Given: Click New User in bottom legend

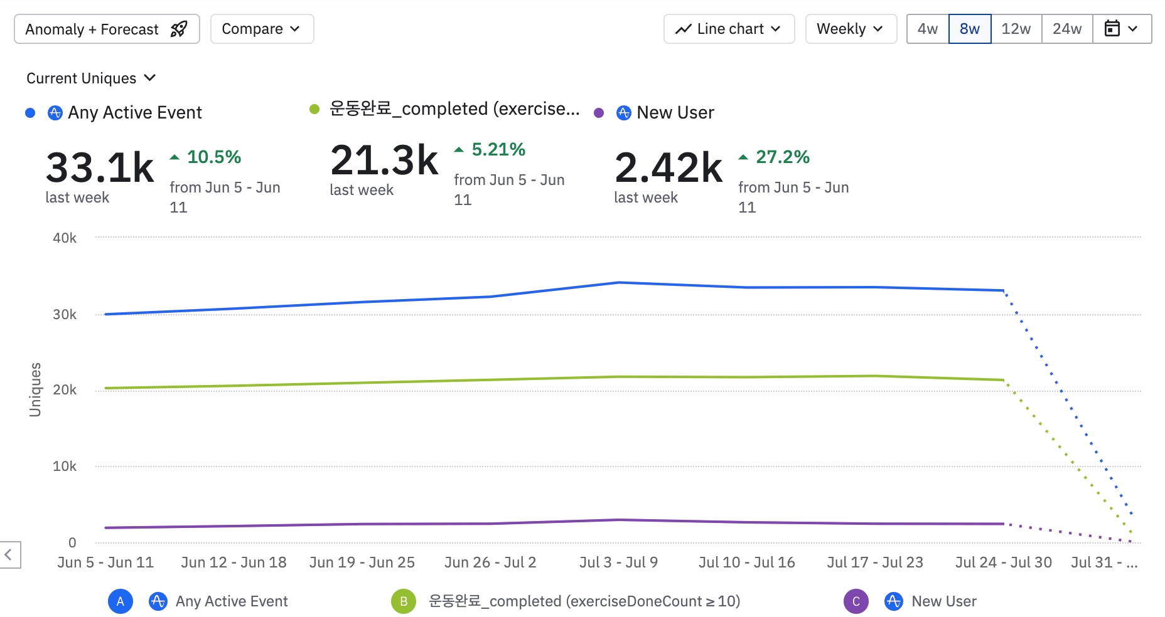Looking at the screenshot, I should tap(944, 601).
